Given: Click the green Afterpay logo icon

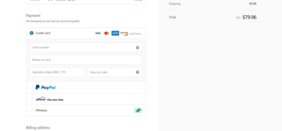Looking at the screenshot, I should [138, 110].
